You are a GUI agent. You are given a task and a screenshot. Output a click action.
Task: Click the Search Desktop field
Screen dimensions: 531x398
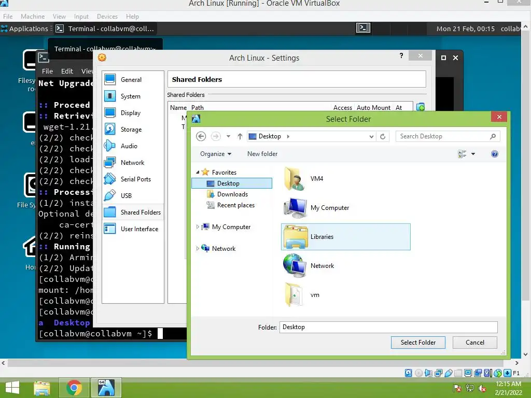tap(448, 136)
